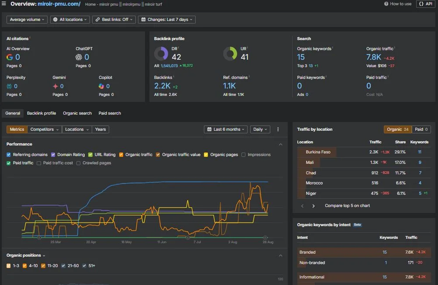Image resolution: width=438 pixels, height=285 pixels.
Task: Click the API button in the header
Action: coord(424,4)
